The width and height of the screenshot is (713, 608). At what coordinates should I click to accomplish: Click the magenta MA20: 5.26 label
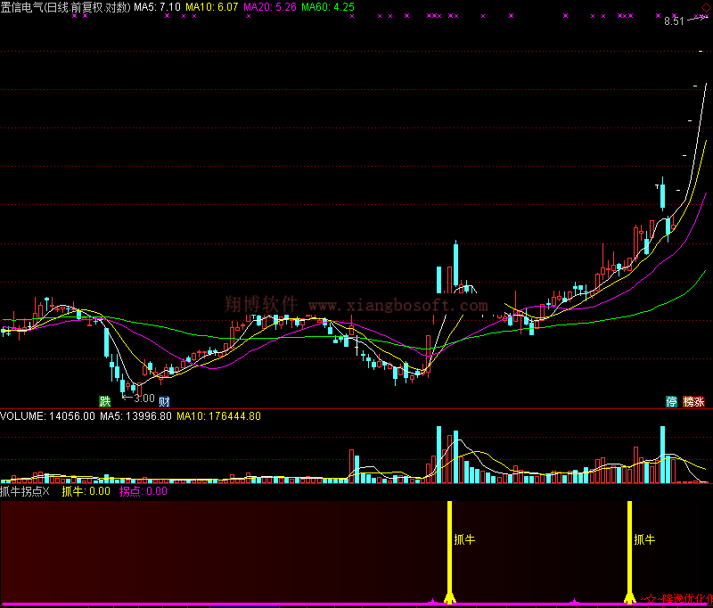tap(270, 7)
